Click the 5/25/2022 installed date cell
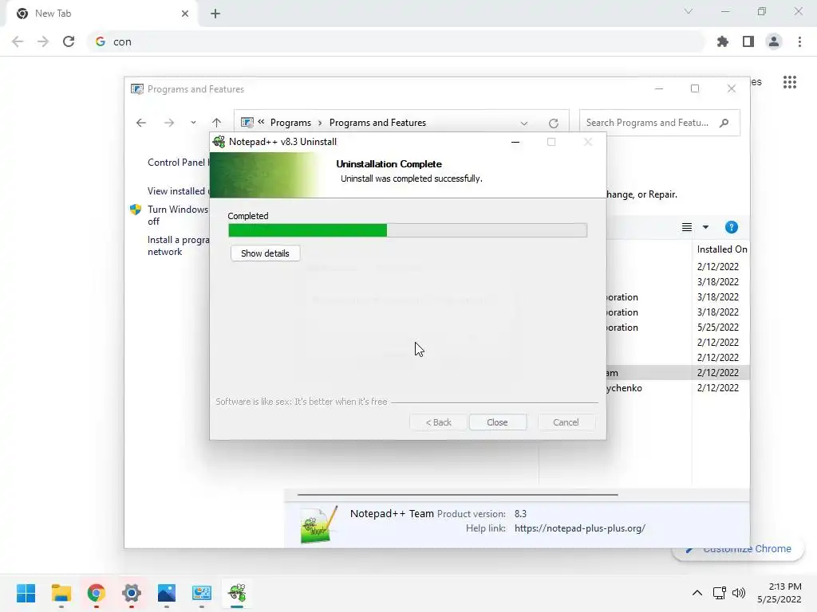This screenshot has height=612, width=817. point(717,328)
